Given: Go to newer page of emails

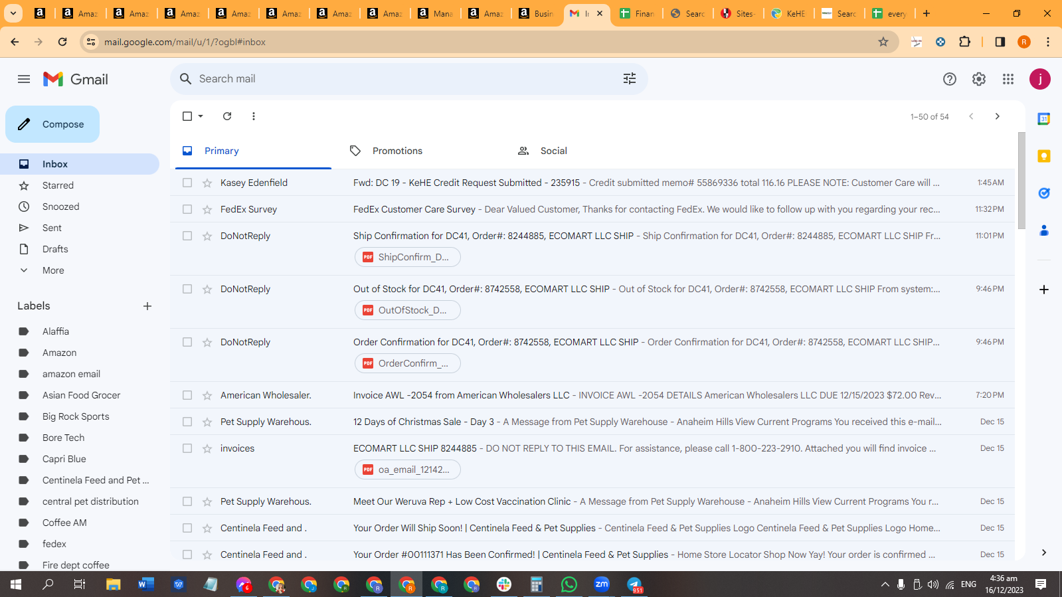Looking at the screenshot, I should [971, 116].
